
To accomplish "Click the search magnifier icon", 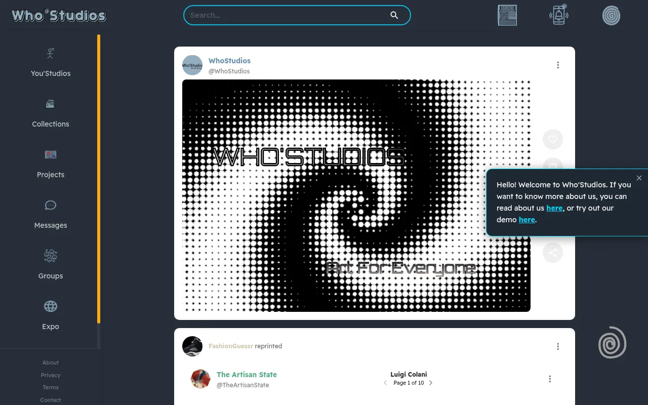I will [x=394, y=15].
